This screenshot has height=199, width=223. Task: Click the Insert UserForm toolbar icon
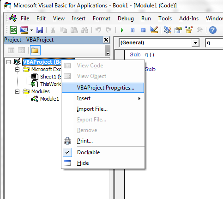(x=24, y=30)
